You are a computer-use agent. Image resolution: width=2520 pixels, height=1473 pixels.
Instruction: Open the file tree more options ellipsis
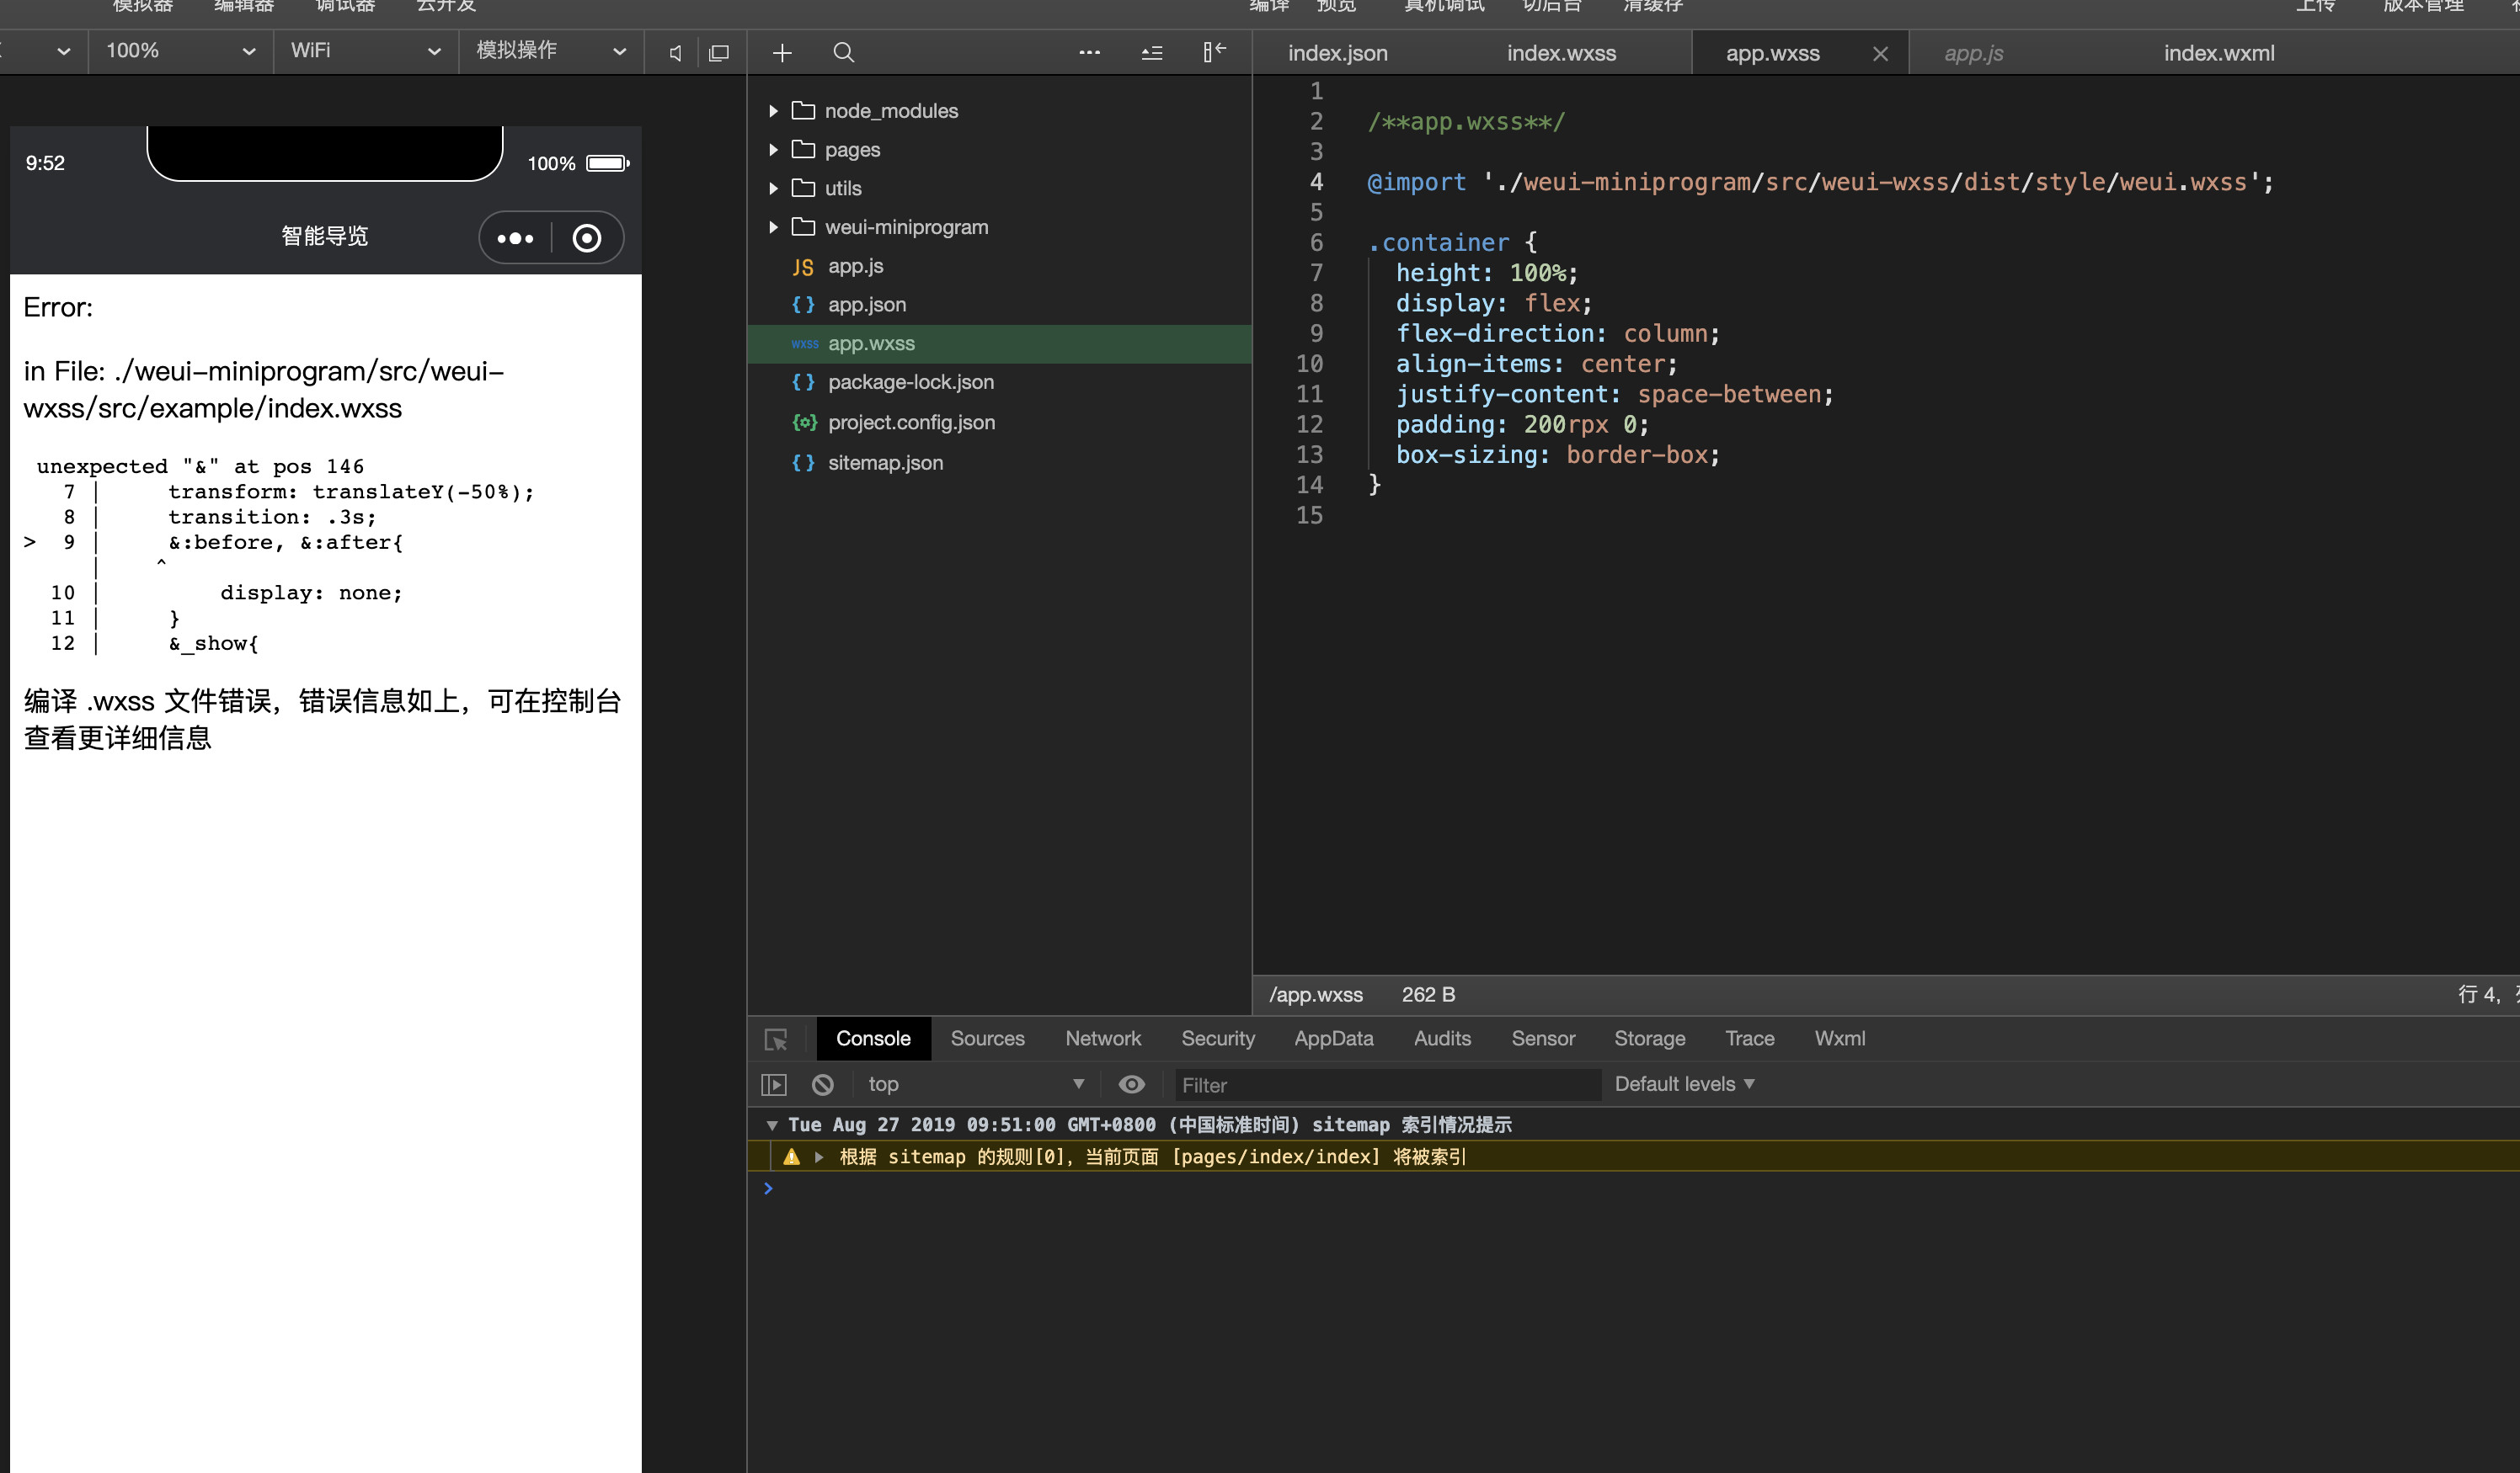1090,53
